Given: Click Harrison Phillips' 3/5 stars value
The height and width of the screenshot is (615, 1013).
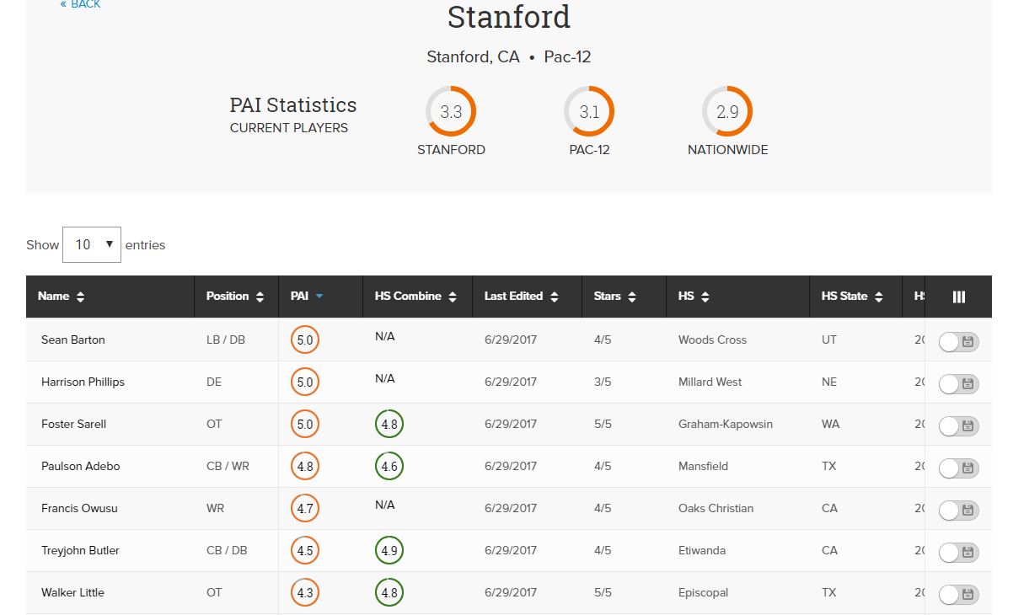Looking at the screenshot, I should (603, 382).
